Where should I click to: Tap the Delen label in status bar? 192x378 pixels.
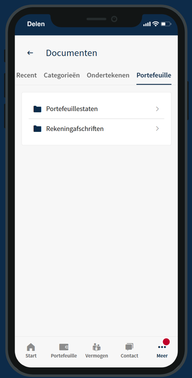(x=36, y=24)
